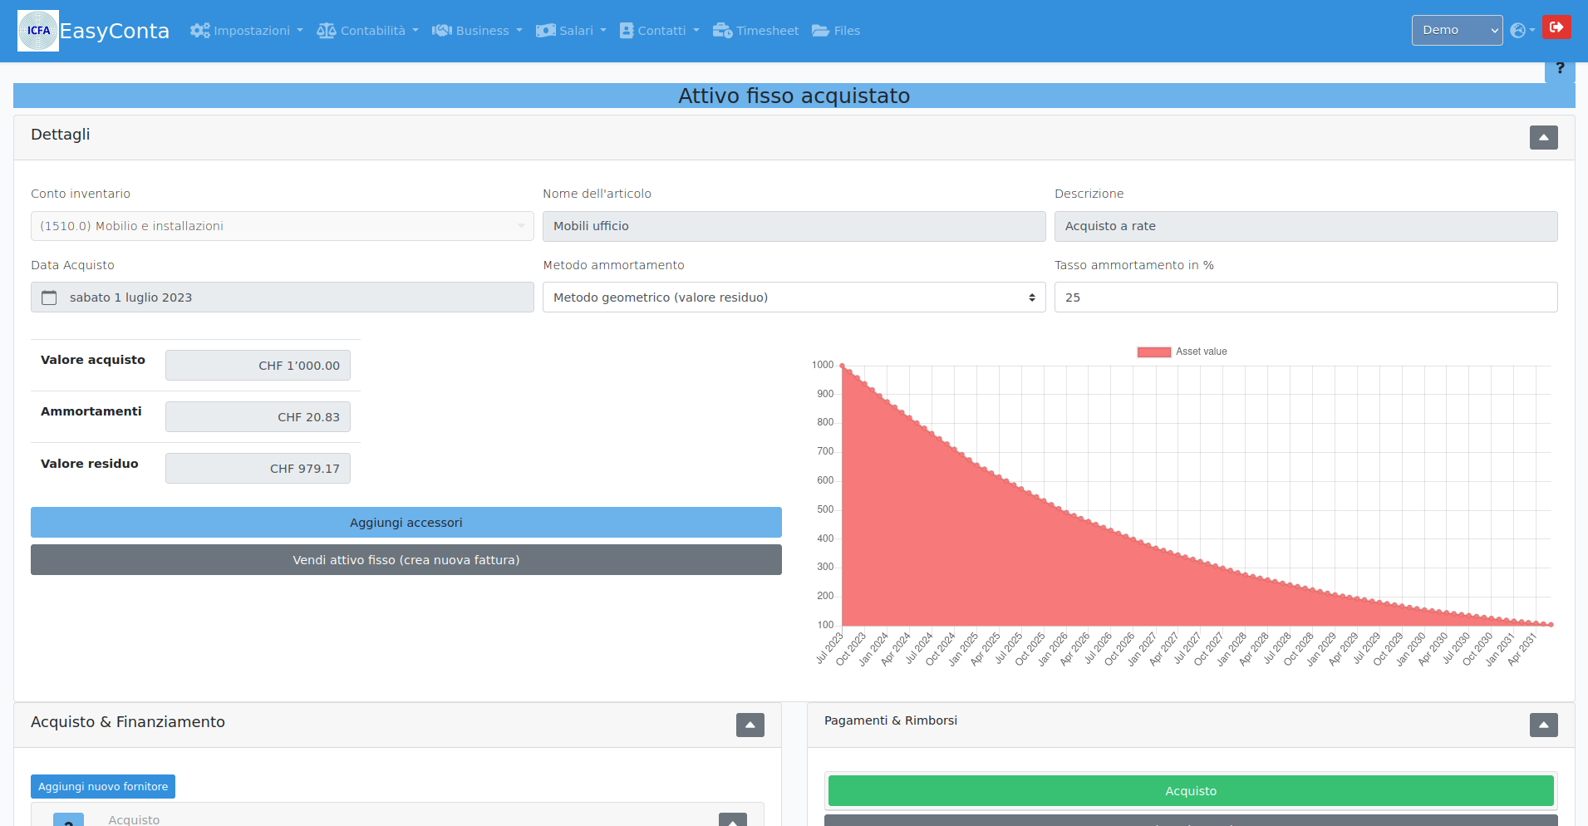1588x826 pixels.
Task: Click the green Acquisto button
Action: coord(1191,791)
